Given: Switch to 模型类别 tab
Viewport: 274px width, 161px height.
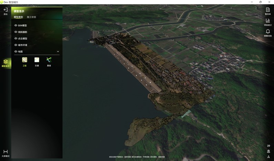Looking at the screenshot, I should tap(18, 17).
